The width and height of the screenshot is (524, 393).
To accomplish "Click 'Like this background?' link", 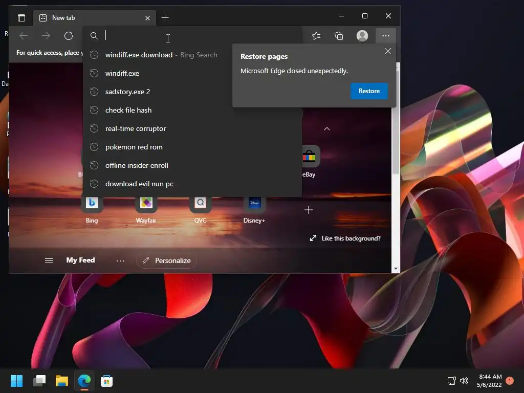I will (345, 238).
